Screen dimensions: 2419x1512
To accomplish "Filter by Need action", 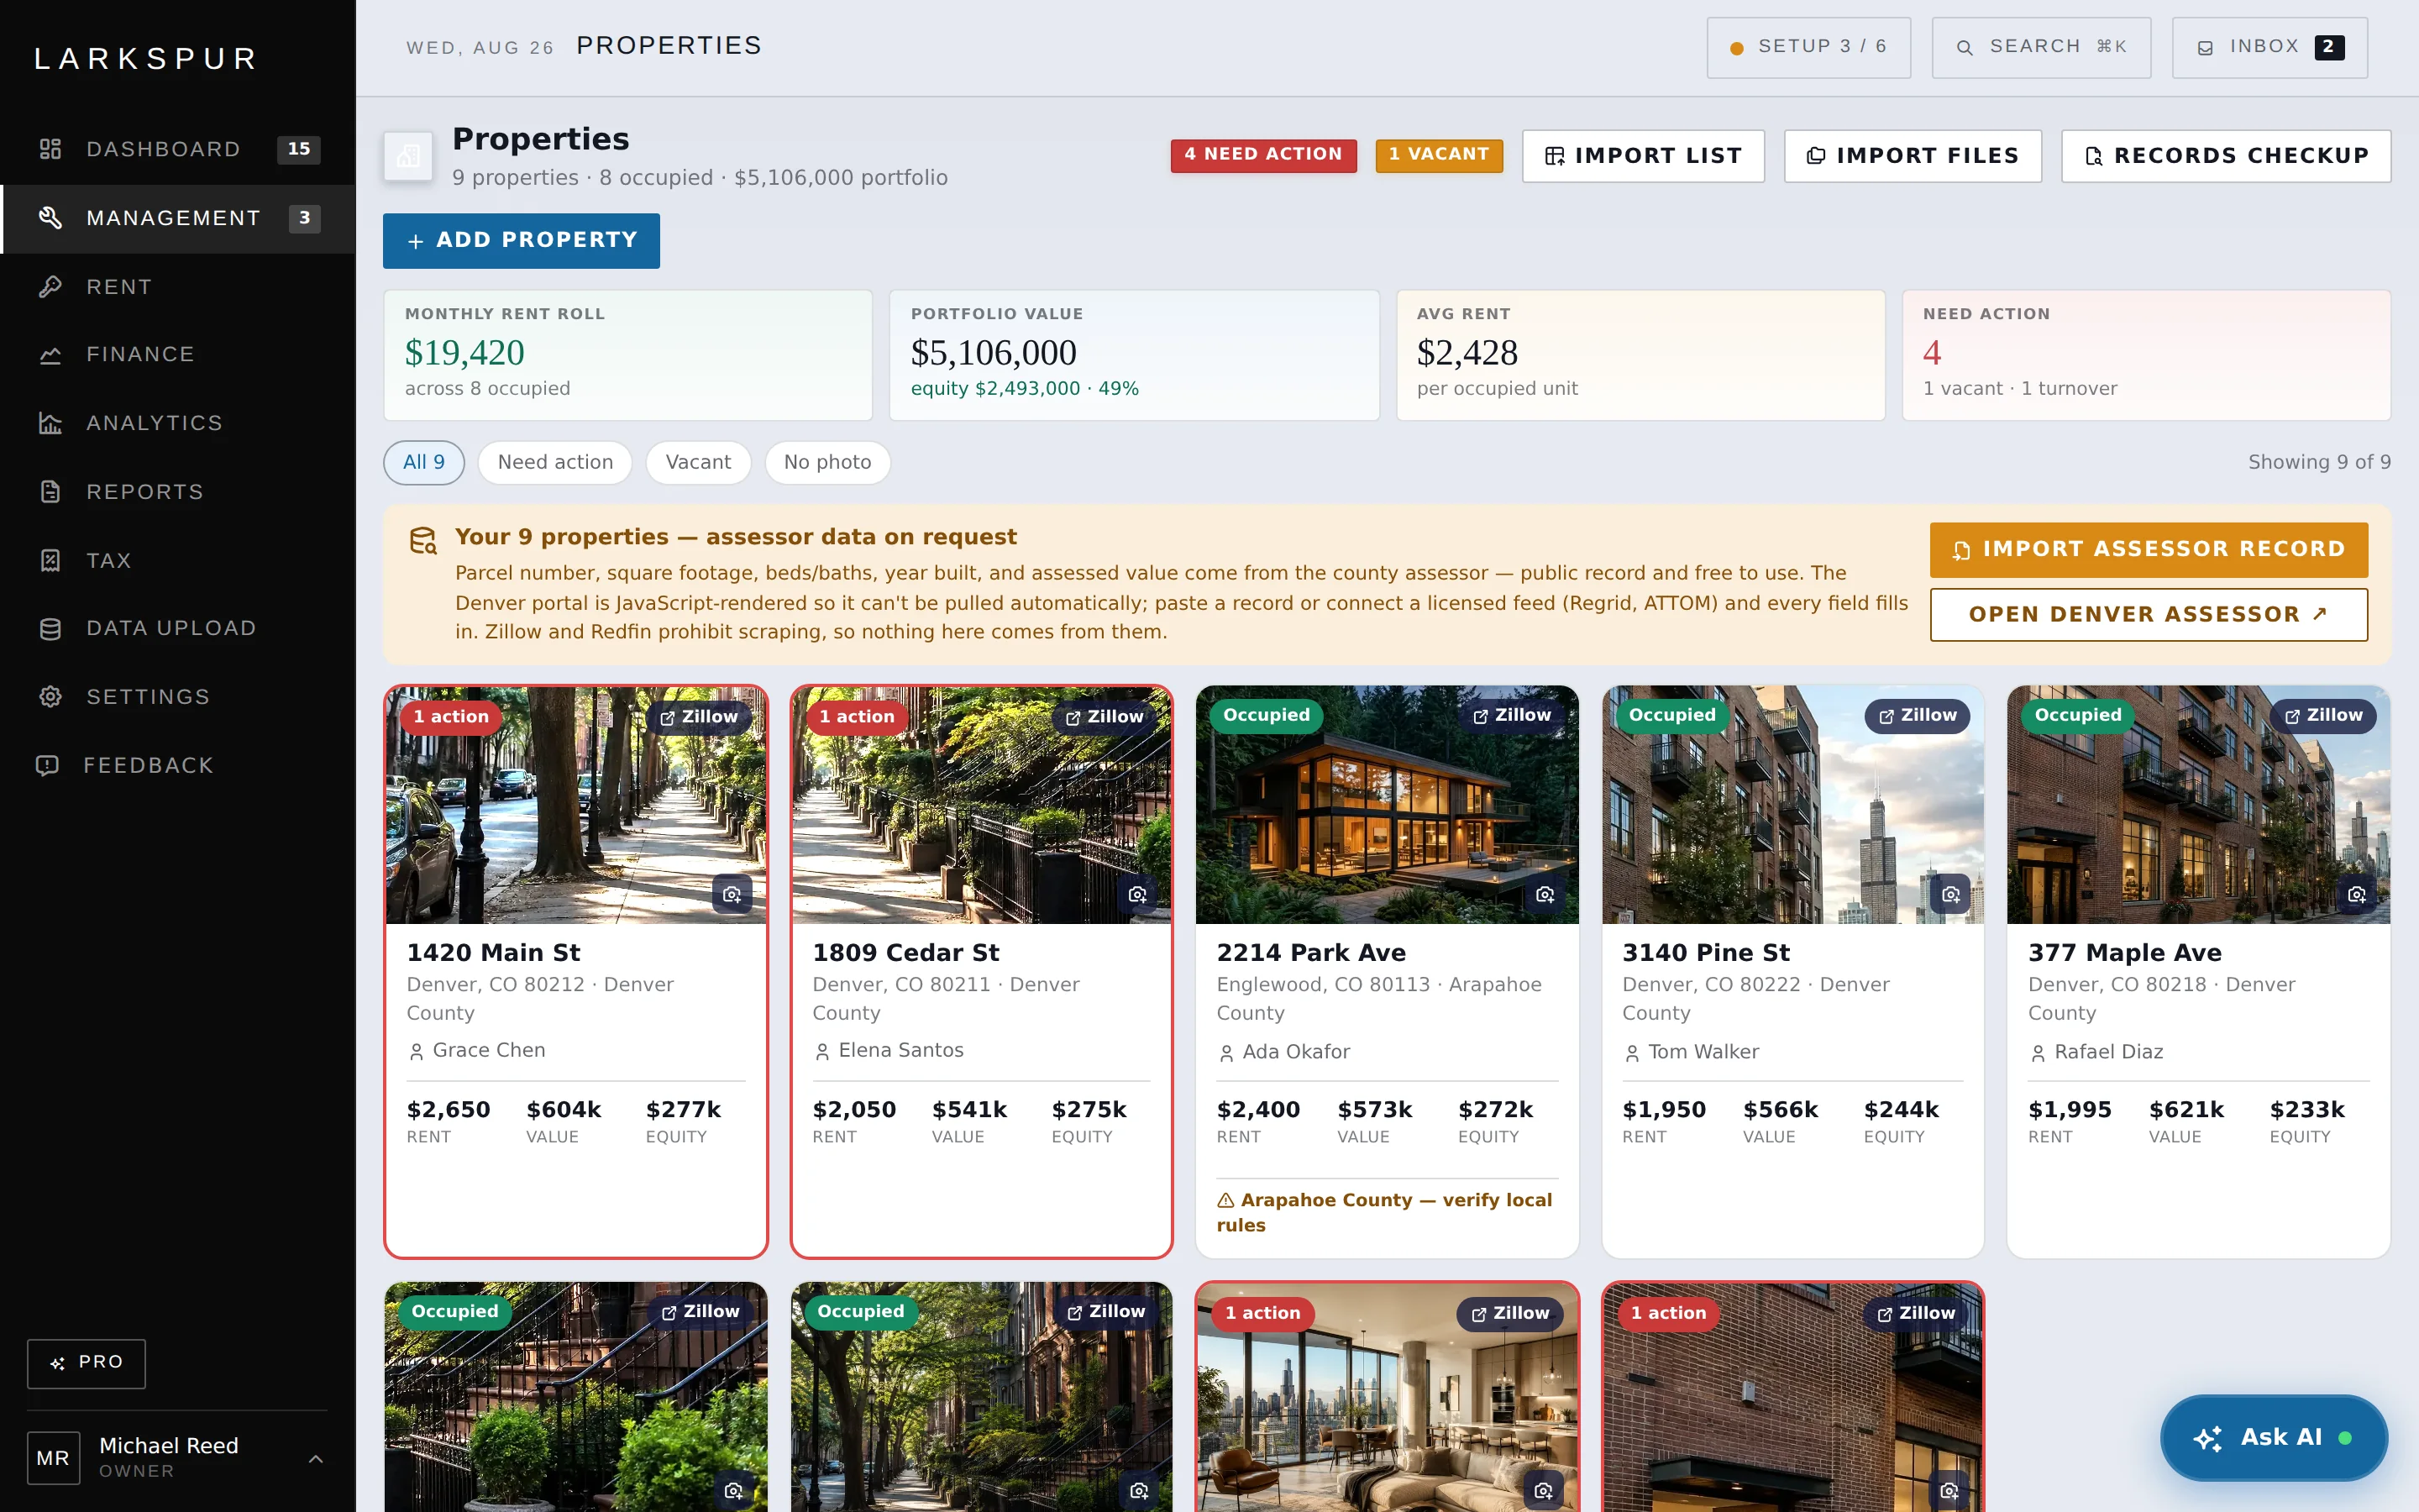I will (554, 463).
